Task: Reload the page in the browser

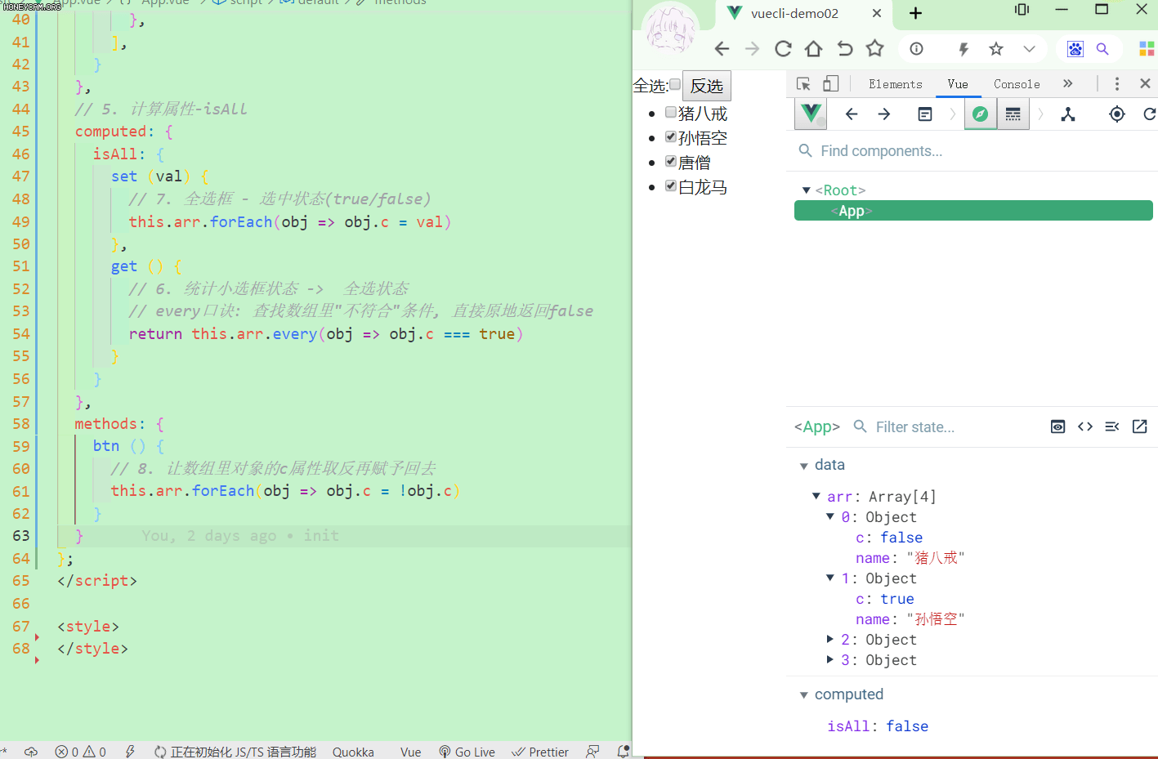Action: coord(783,49)
